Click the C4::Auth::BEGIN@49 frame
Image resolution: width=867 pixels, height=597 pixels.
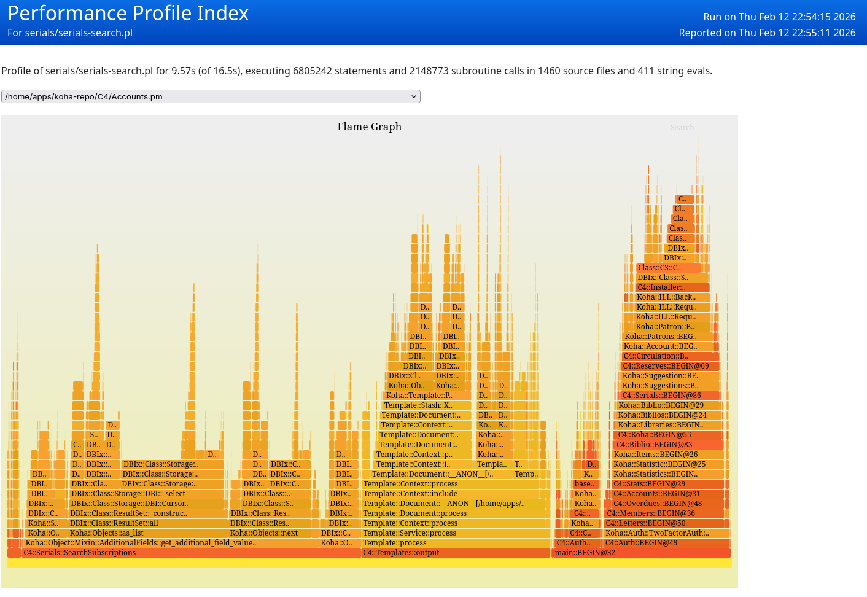coord(666,543)
